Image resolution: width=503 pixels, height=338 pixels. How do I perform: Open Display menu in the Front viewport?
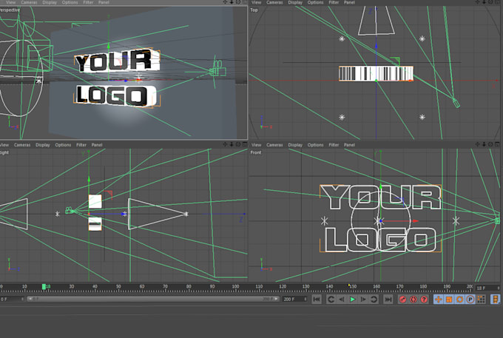tap(295, 145)
